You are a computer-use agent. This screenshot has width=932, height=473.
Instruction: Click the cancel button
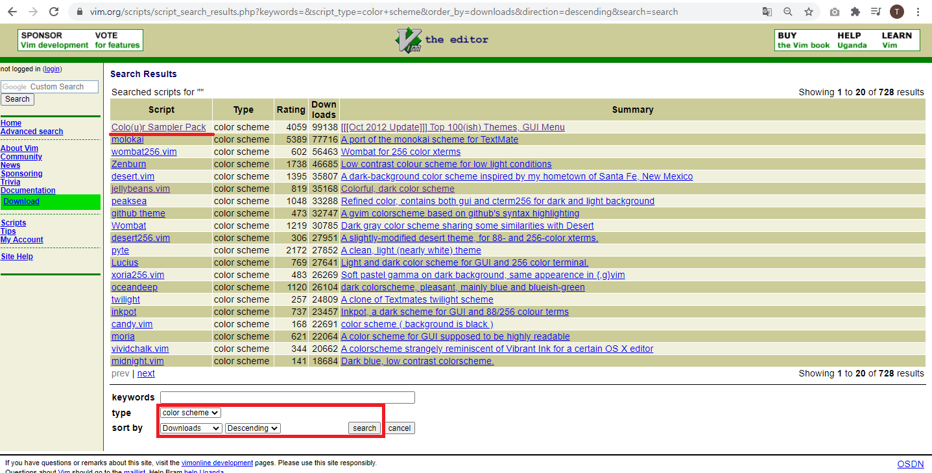tap(400, 428)
